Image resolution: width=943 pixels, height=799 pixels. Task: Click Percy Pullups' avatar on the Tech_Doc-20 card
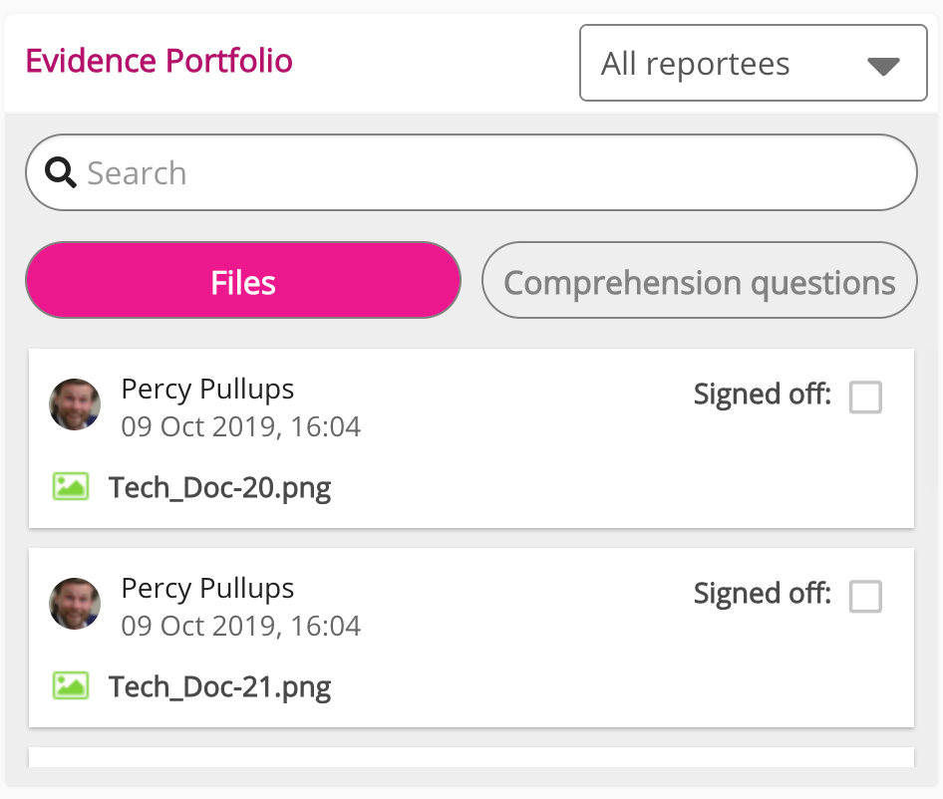[75, 404]
